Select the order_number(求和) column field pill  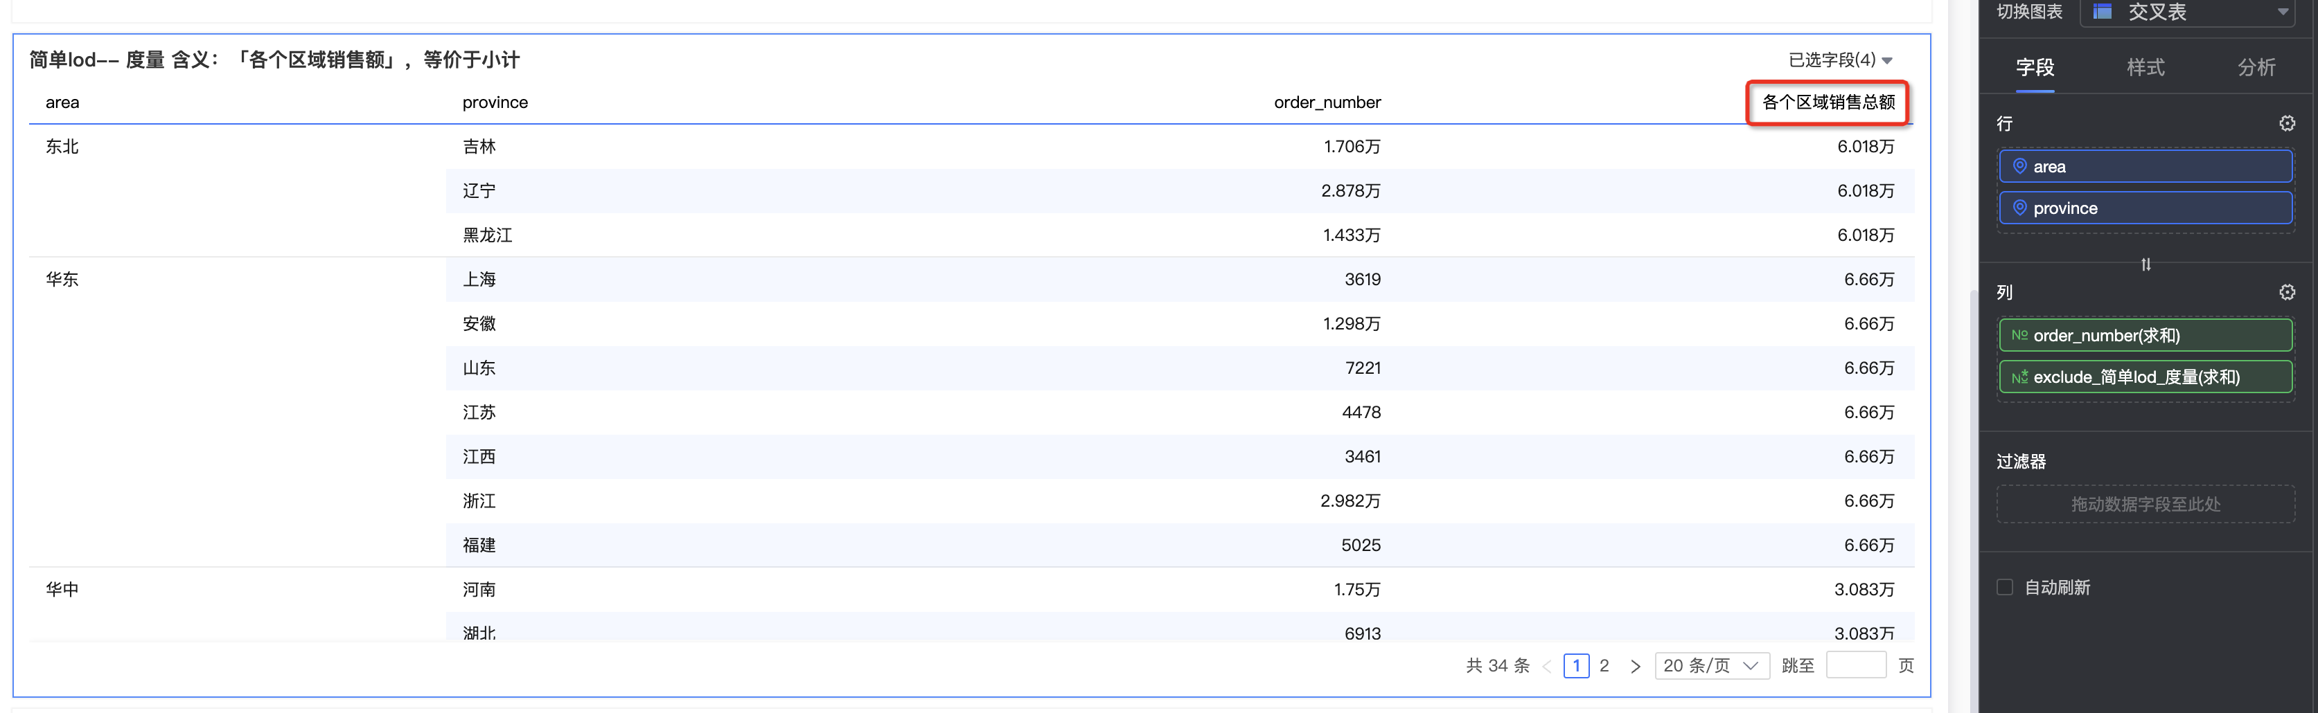(2146, 335)
